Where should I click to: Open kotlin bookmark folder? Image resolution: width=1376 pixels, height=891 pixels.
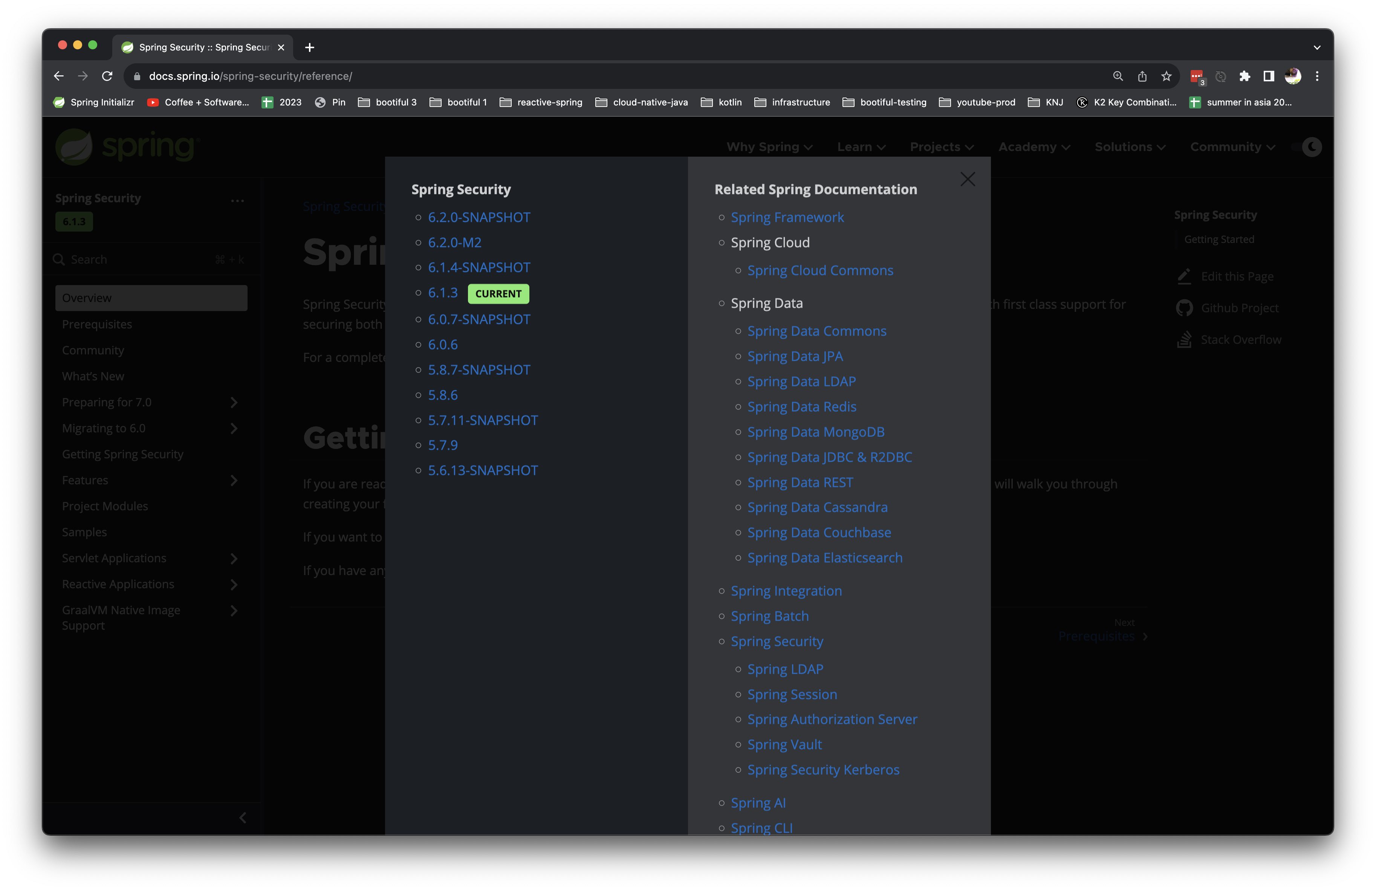tap(722, 102)
